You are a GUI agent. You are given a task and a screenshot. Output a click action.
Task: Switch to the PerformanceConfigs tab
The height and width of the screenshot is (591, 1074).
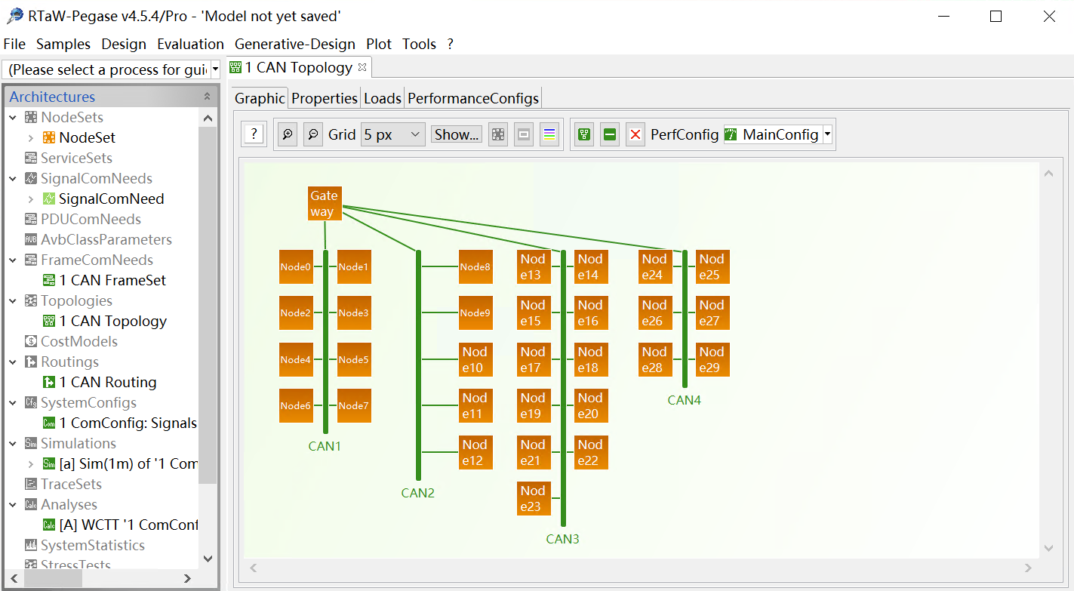click(x=473, y=98)
